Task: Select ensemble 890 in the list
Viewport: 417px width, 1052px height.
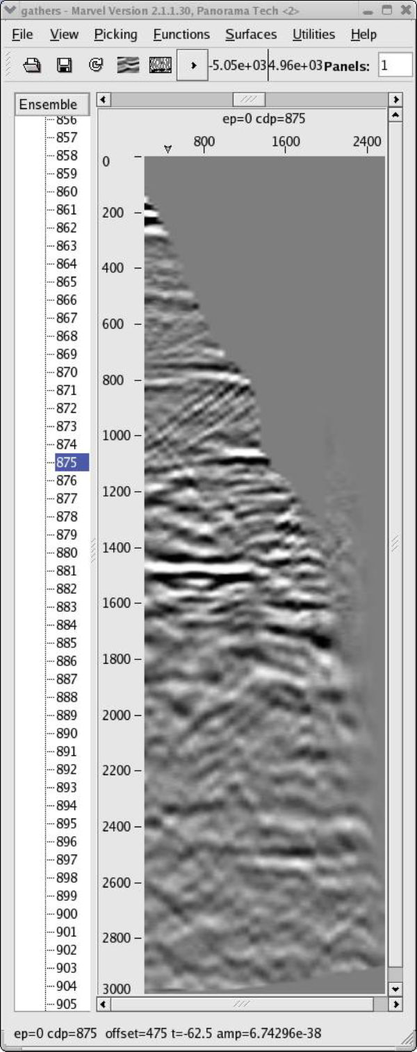Action: click(67, 734)
